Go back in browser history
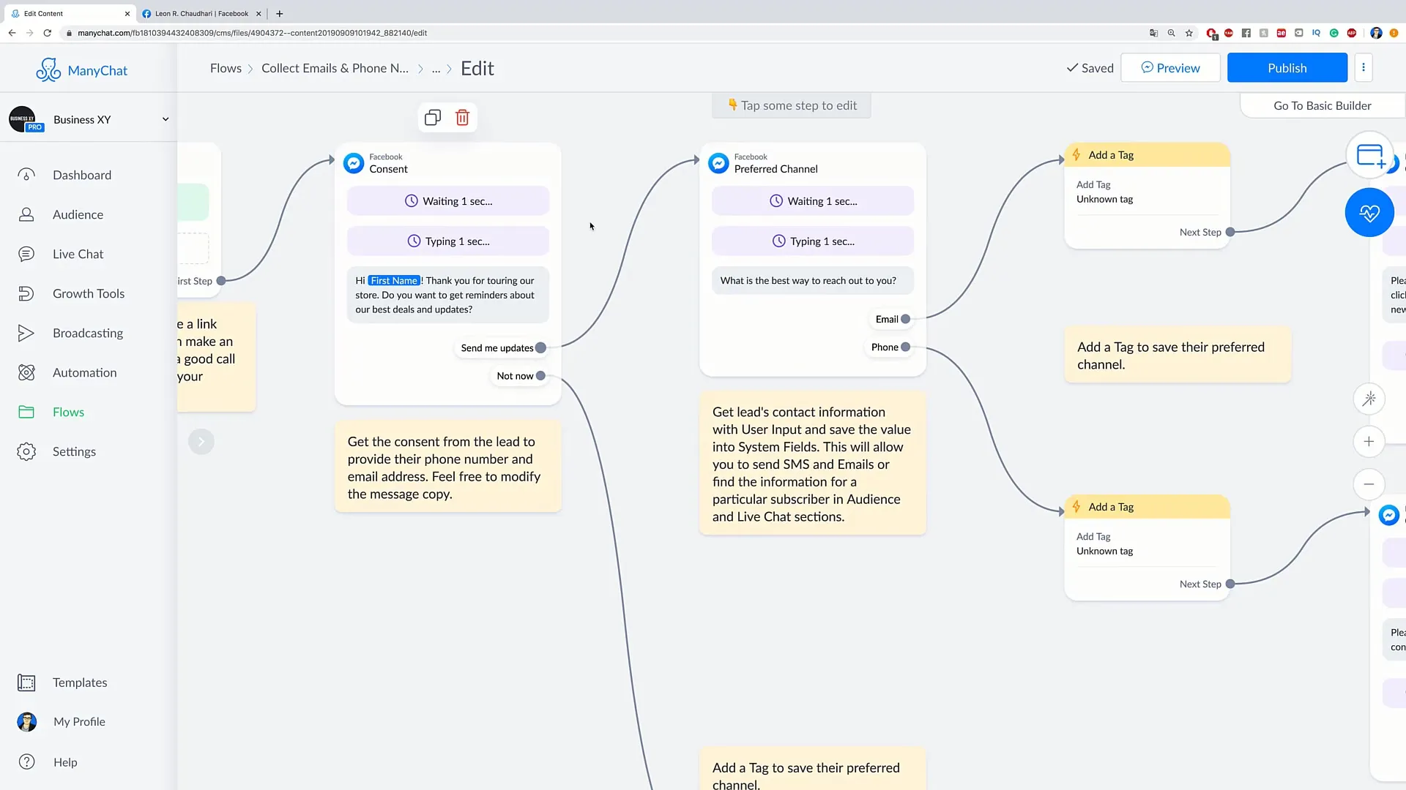 click(x=12, y=33)
